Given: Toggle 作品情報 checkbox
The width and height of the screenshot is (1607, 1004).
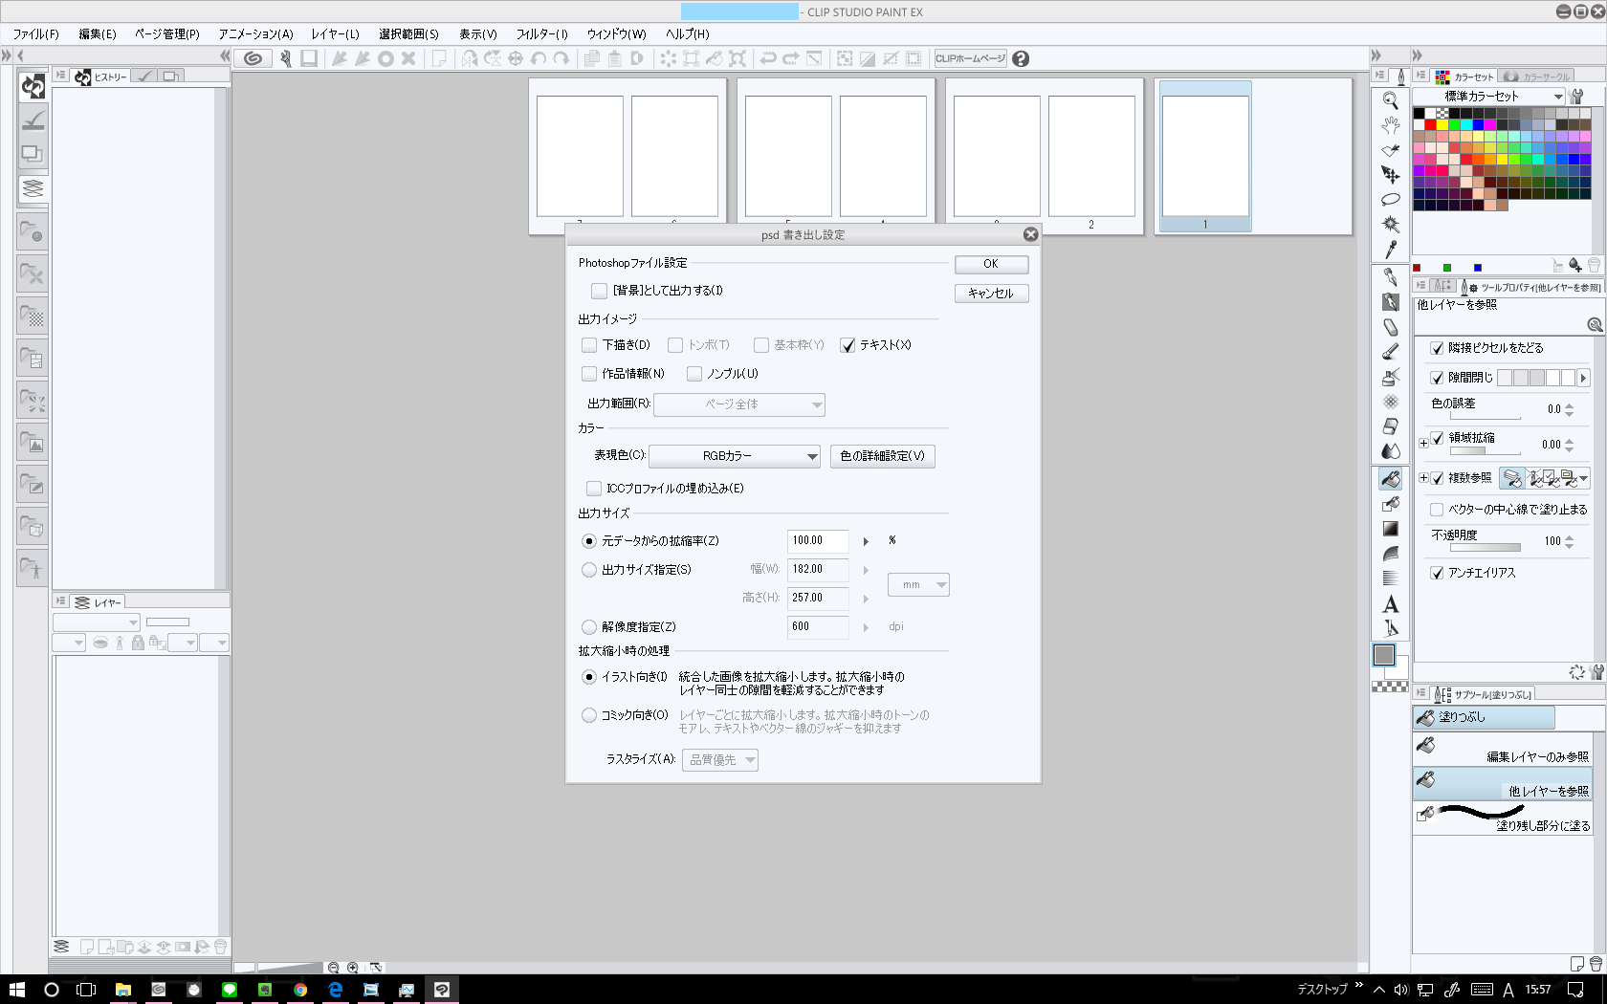Looking at the screenshot, I should click(589, 374).
